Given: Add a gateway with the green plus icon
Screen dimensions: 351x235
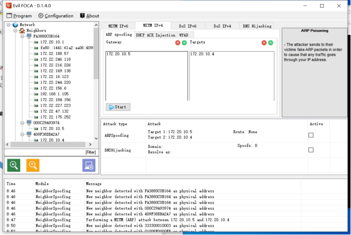Looking at the screenshot, I should coord(184,43).
